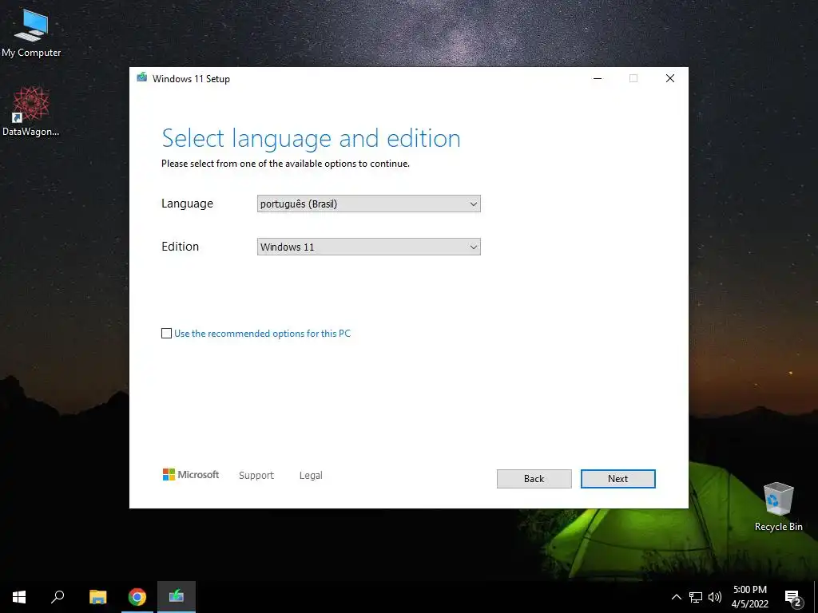Go Back to the previous setup page

tap(534, 479)
